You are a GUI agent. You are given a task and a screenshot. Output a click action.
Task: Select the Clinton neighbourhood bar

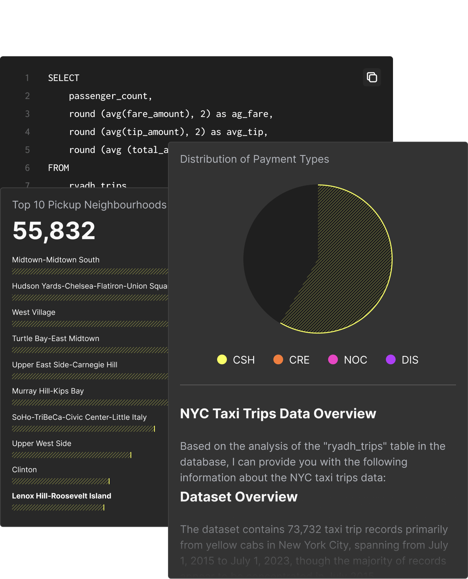[x=60, y=481]
